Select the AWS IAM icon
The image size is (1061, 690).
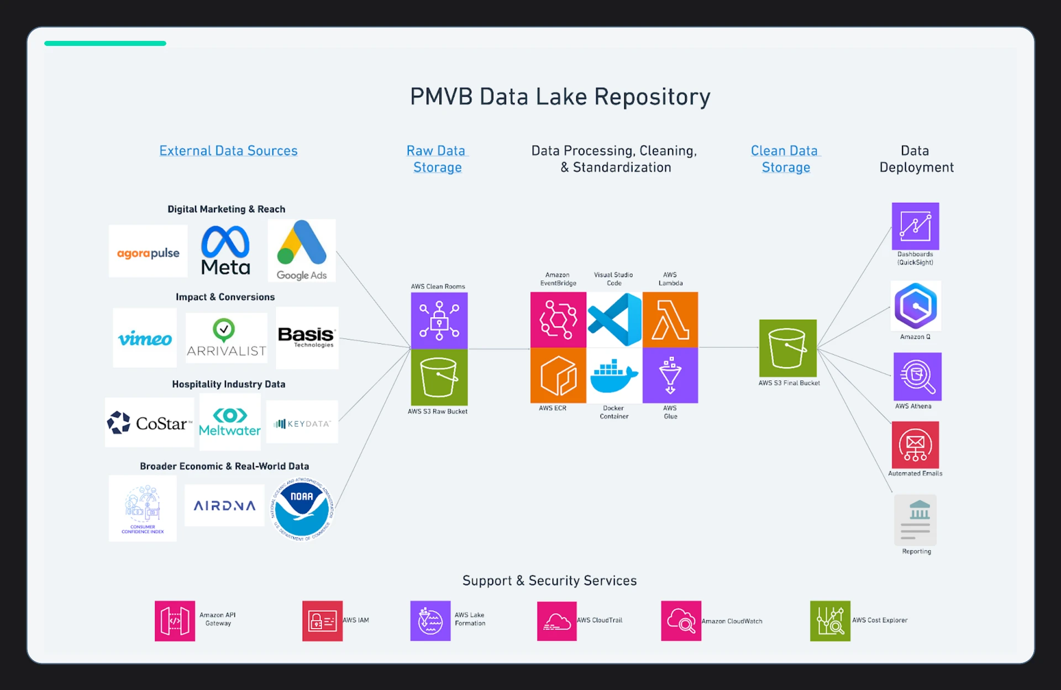coord(322,621)
